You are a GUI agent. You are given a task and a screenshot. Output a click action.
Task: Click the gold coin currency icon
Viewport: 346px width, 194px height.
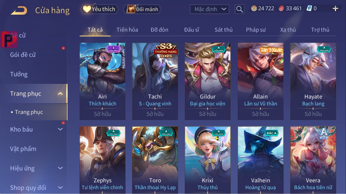tap(254, 8)
